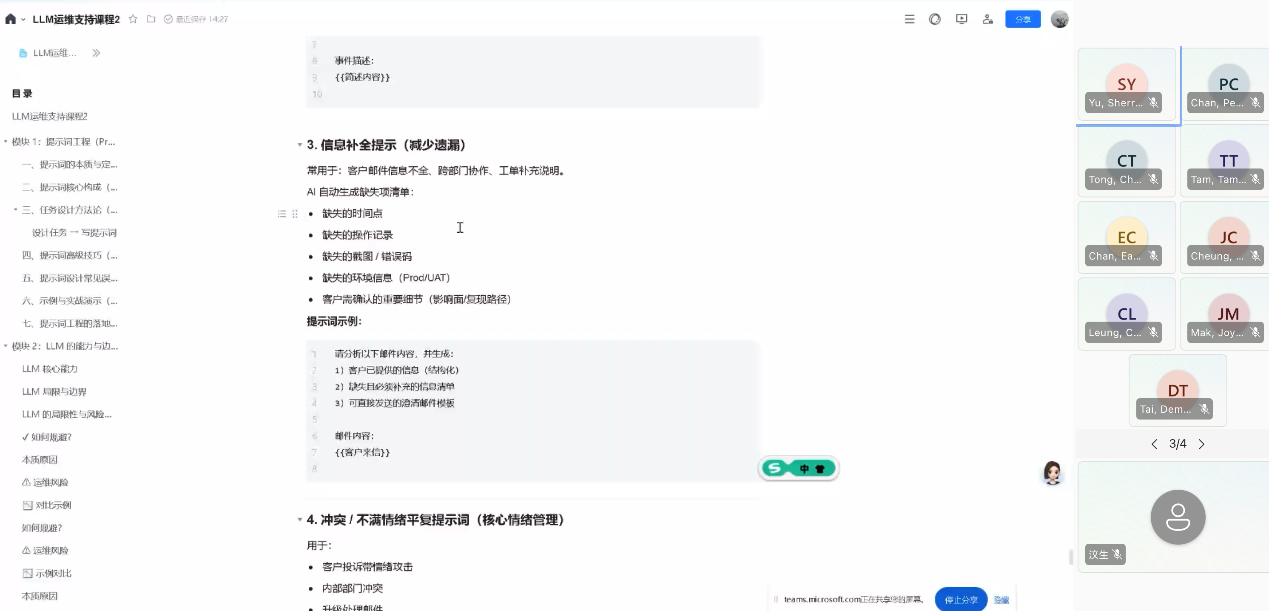This screenshot has height=611, width=1269.
Task: Open dropdown arrow next to home icon
Action: [x=23, y=20]
